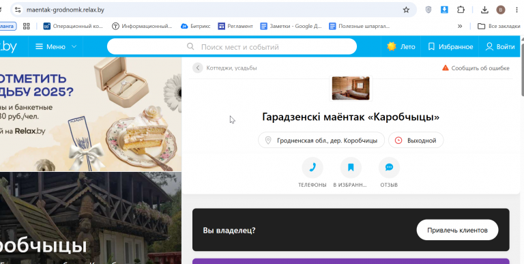Image resolution: width=524 pixels, height=264 pixels.
Task: Click the Выходной working hours chip
Action: 416,141
